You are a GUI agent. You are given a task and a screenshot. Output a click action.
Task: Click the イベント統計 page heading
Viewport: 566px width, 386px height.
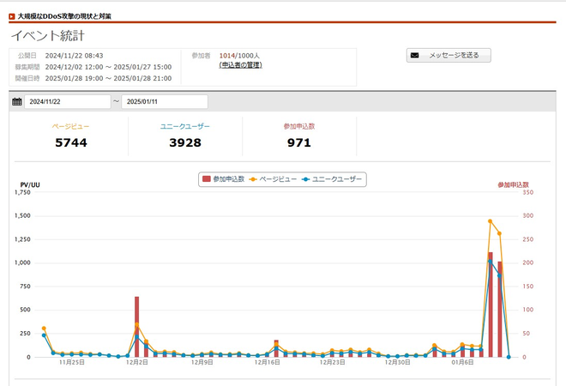tap(47, 35)
